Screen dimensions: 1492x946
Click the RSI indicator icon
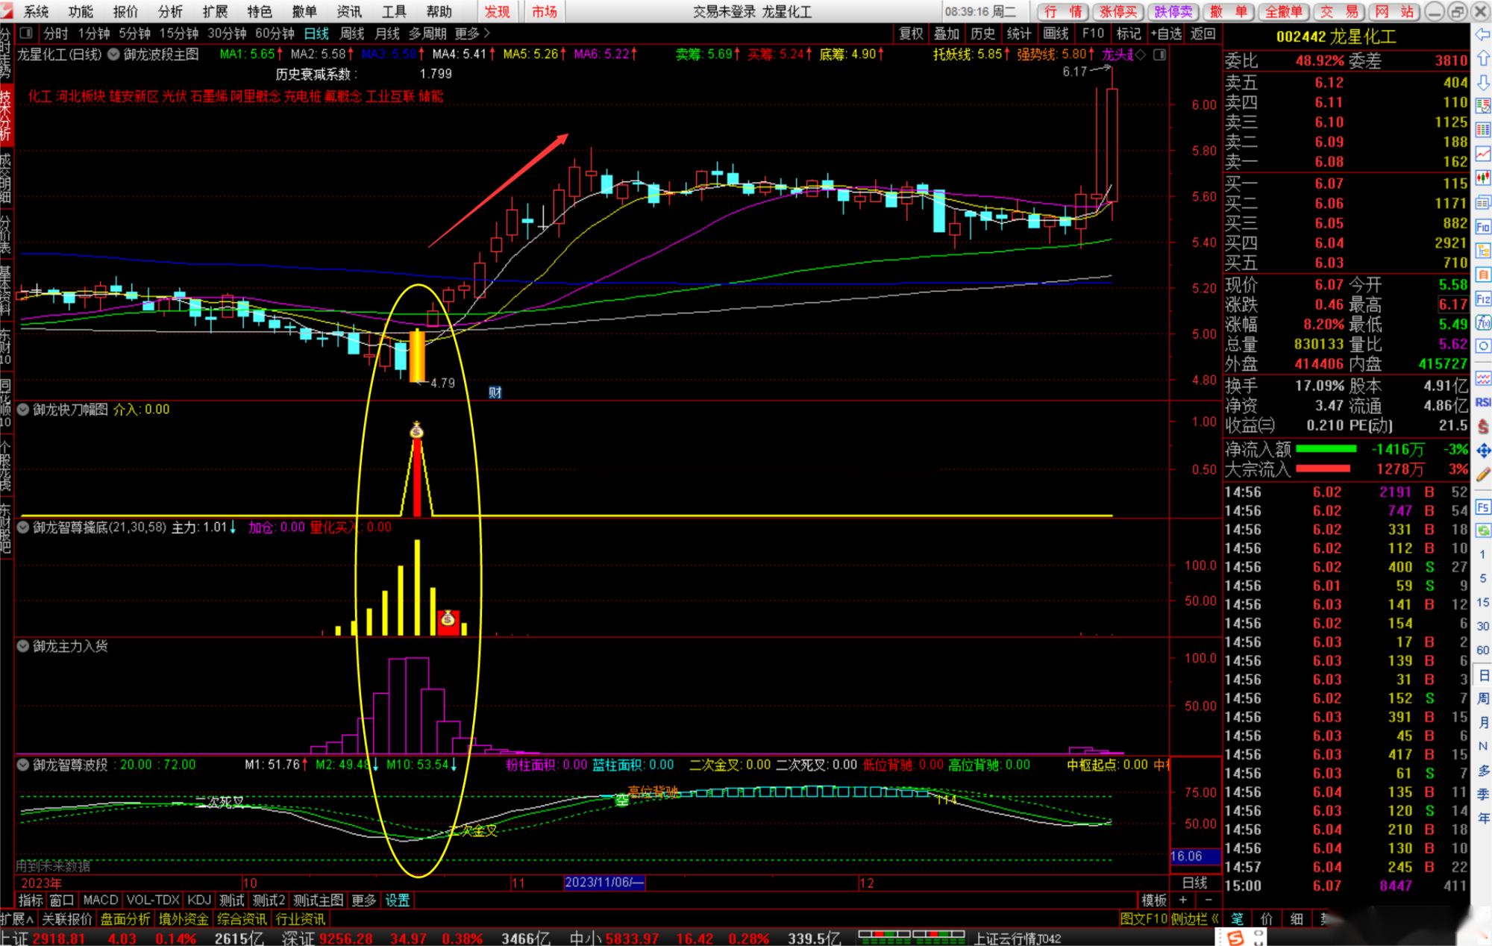[x=1483, y=403]
